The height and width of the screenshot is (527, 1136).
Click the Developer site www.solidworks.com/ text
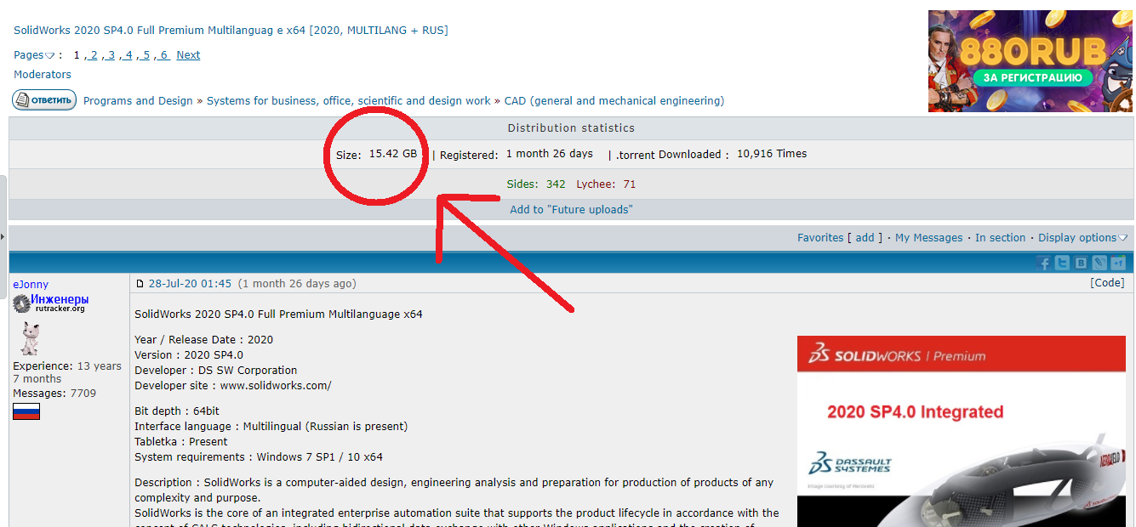tap(233, 386)
